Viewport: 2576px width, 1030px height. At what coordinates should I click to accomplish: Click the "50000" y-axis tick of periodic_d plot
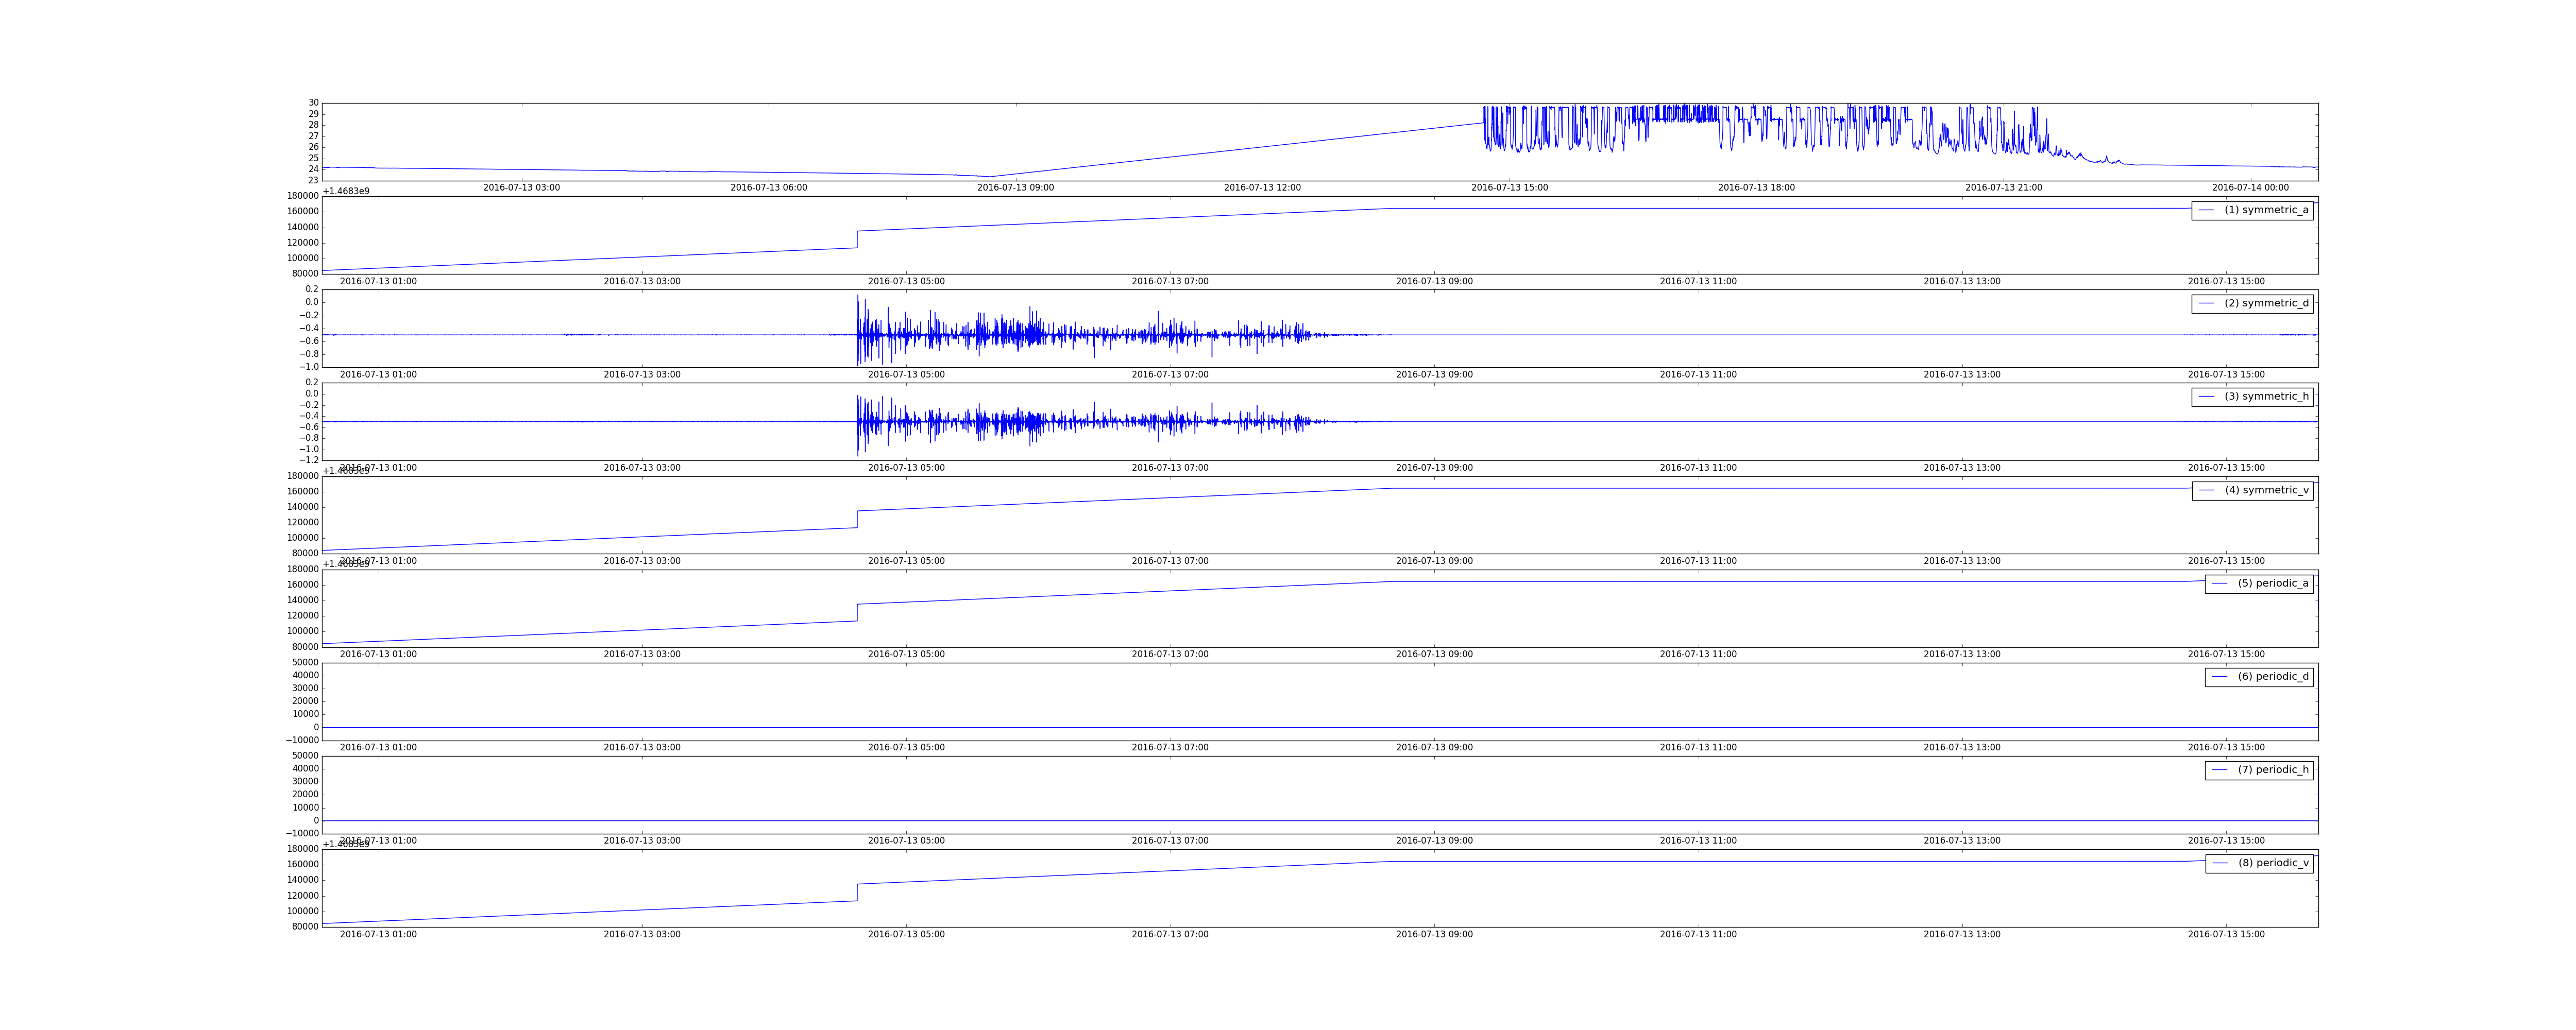[x=304, y=663]
